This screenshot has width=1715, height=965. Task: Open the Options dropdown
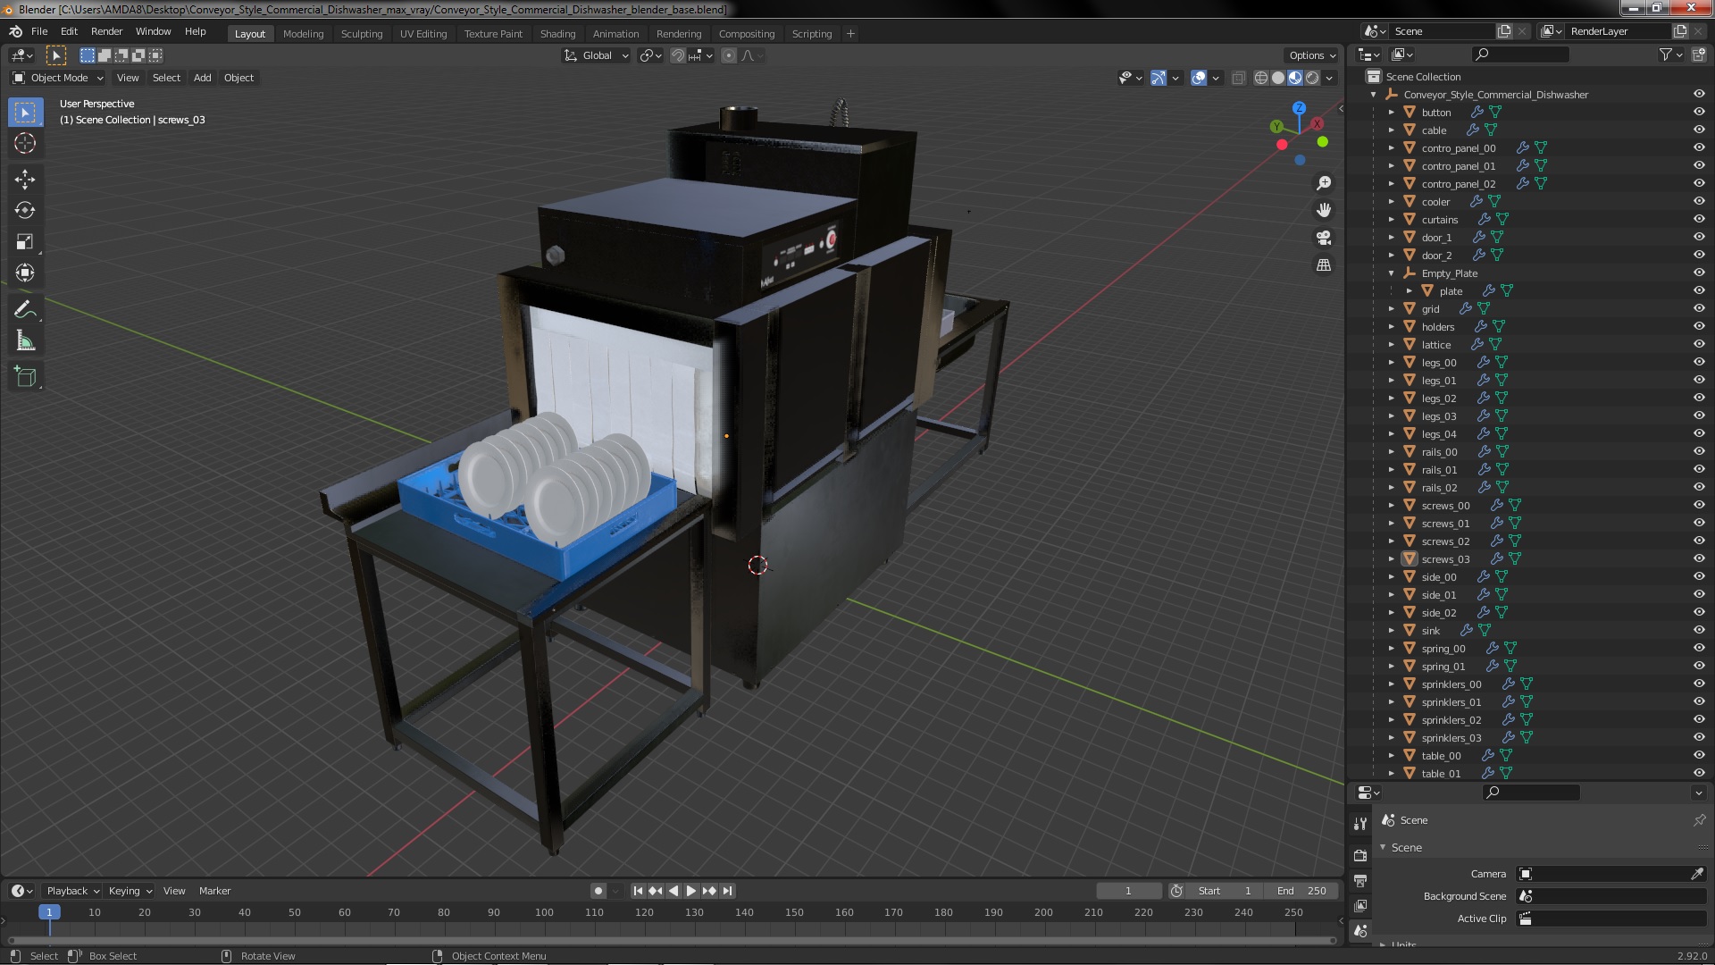click(1311, 55)
